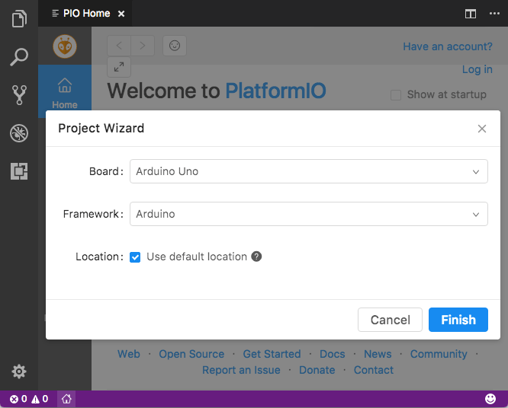508x408 pixels.
Task: Click the Have an account? link
Action: (x=448, y=46)
